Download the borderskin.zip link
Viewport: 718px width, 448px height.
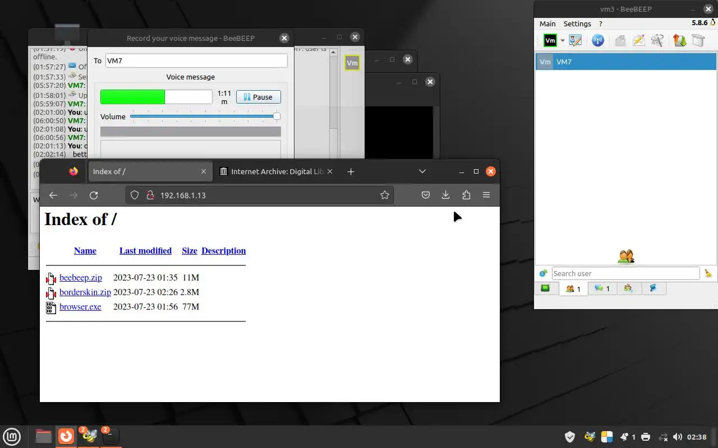tap(85, 292)
